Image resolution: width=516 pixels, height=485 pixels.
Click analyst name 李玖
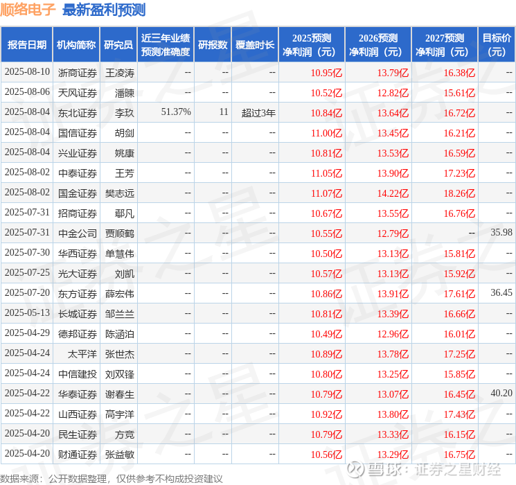(x=125, y=113)
